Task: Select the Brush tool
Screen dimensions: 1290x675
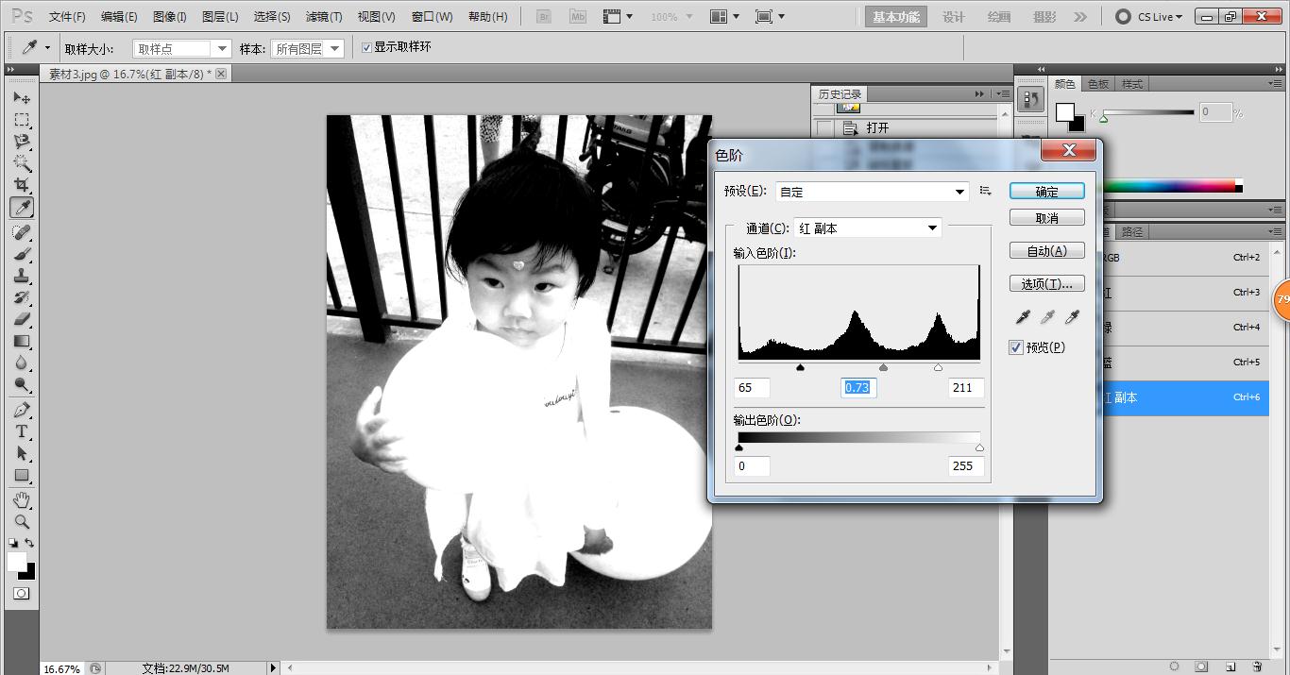Action: [23, 253]
